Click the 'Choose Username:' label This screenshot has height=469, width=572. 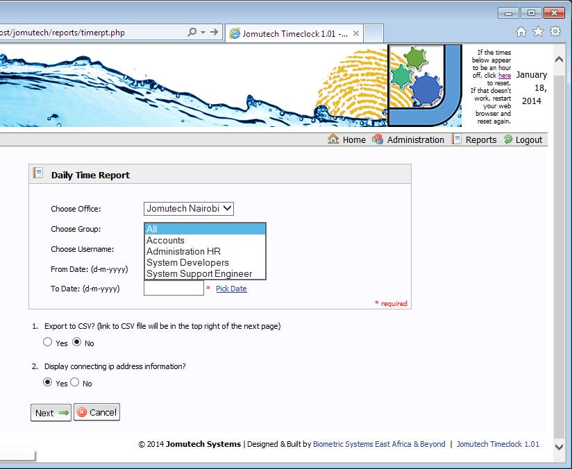82,249
